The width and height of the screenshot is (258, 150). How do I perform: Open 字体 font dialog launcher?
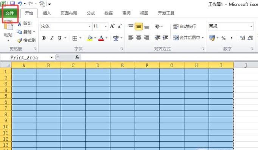122,49
